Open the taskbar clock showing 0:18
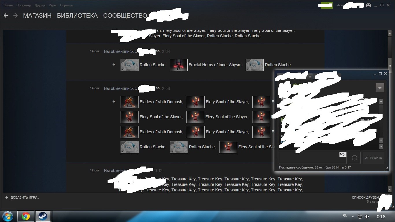This screenshot has height=222, width=395. click(x=381, y=217)
